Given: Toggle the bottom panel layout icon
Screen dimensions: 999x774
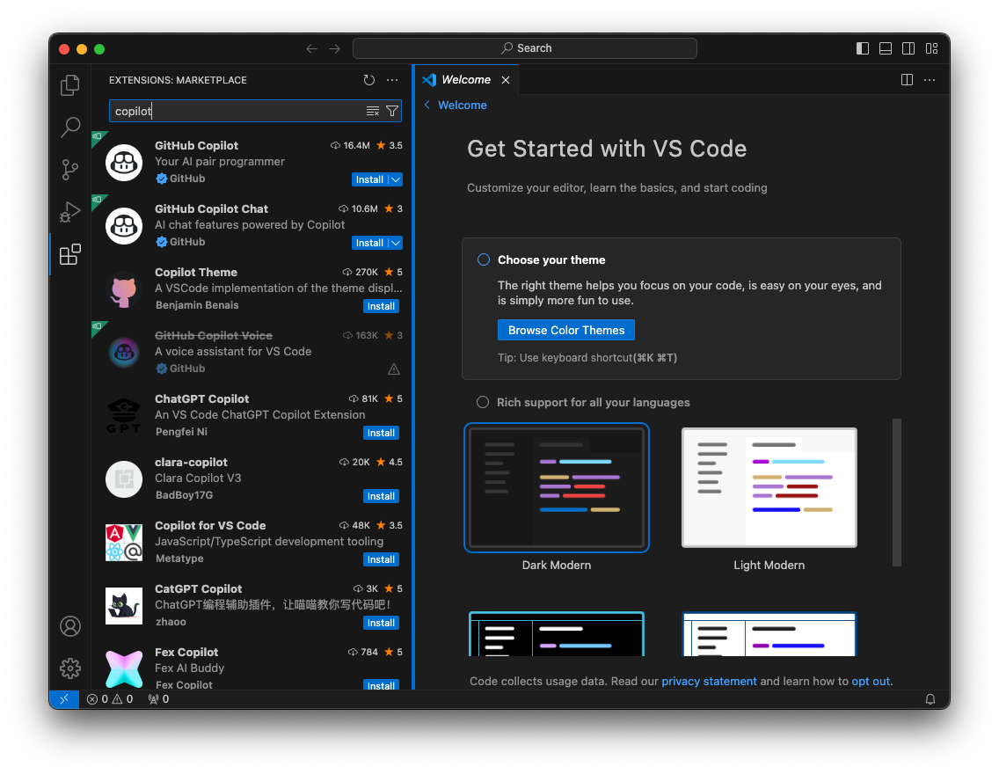Looking at the screenshot, I should pyautogui.click(x=886, y=48).
